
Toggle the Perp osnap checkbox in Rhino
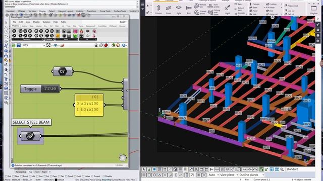pyautogui.click(x=51, y=176)
